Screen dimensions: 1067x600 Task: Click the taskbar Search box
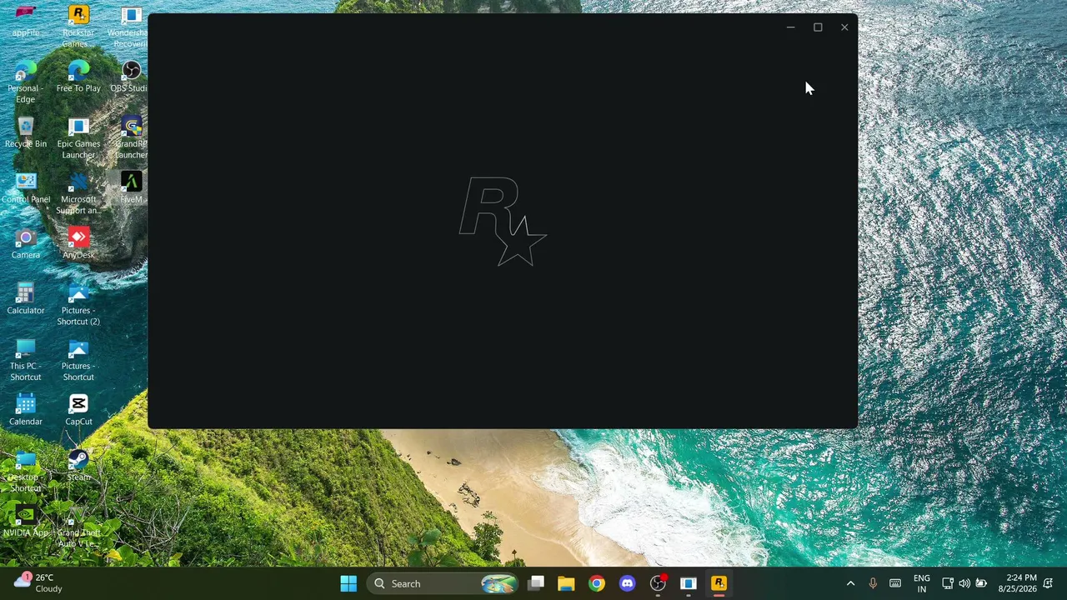(x=443, y=583)
